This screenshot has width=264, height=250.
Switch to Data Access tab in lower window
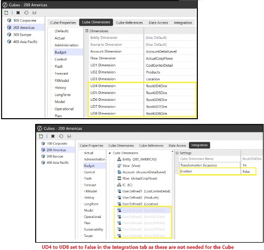pos(177,145)
